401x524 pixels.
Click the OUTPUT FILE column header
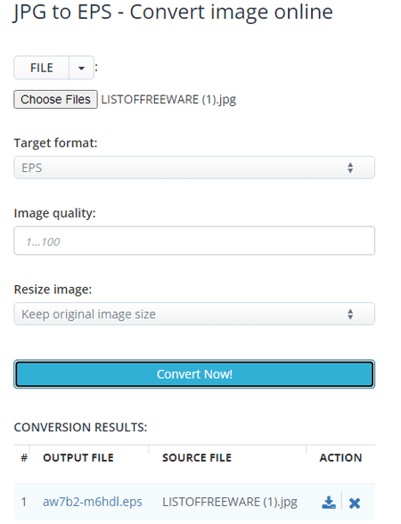click(78, 457)
